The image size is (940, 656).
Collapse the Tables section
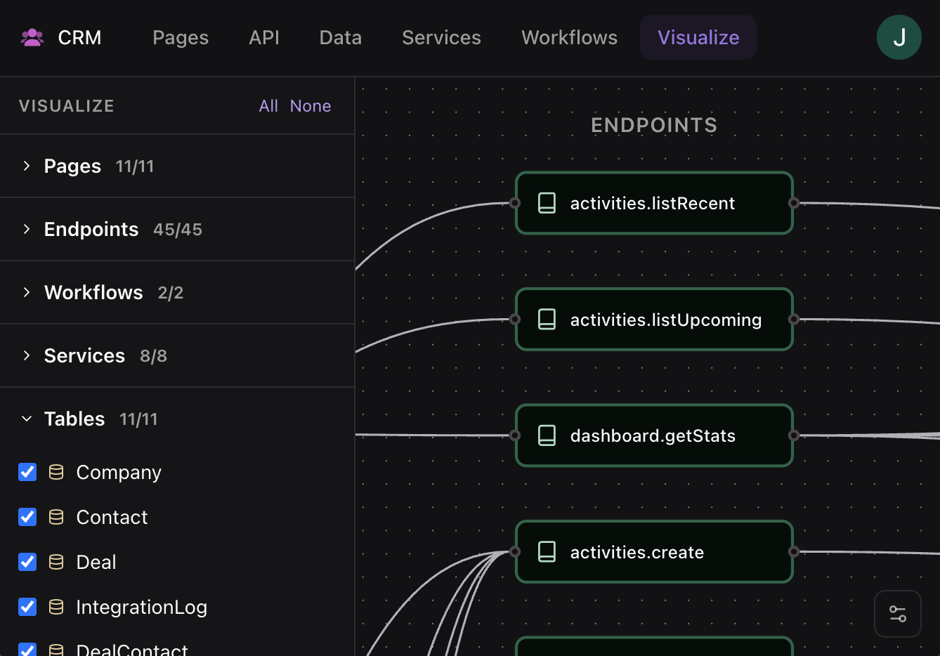point(27,419)
